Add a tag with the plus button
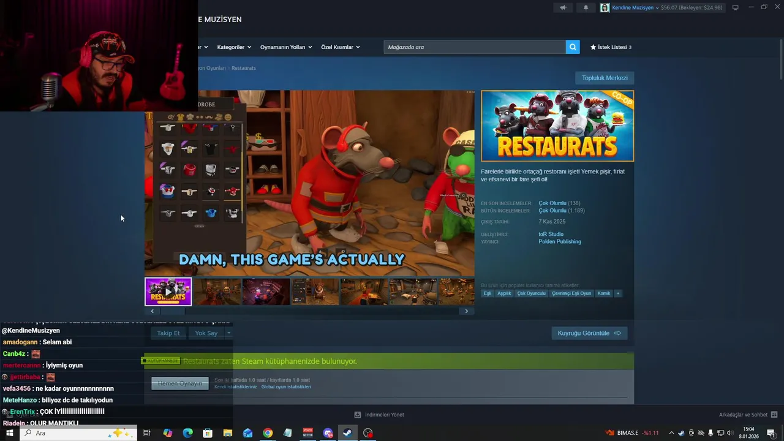This screenshot has height=441, width=784. click(x=618, y=293)
